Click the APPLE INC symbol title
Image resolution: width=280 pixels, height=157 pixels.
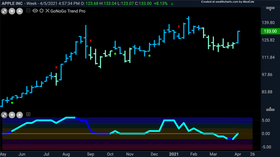tap(12, 3)
